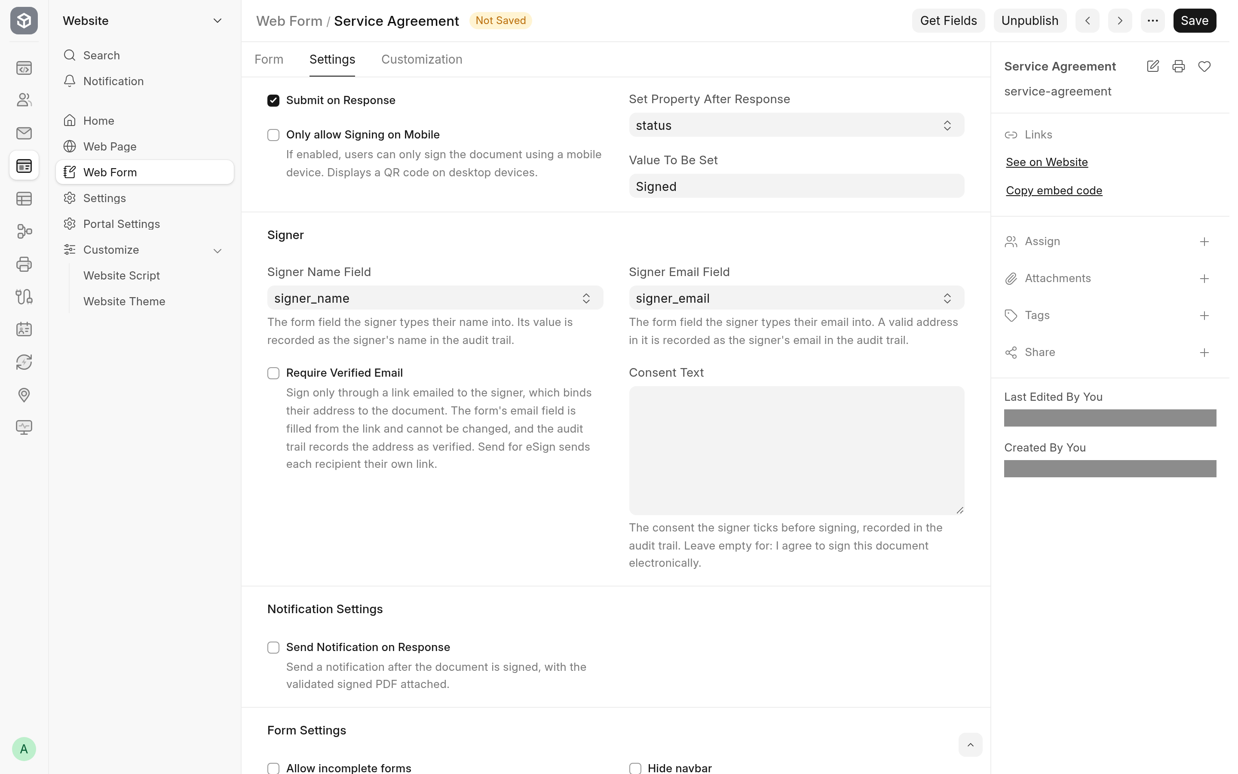This screenshot has width=1238, height=774.
Task: Click in the Consent Text area
Action: [x=797, y=451]
